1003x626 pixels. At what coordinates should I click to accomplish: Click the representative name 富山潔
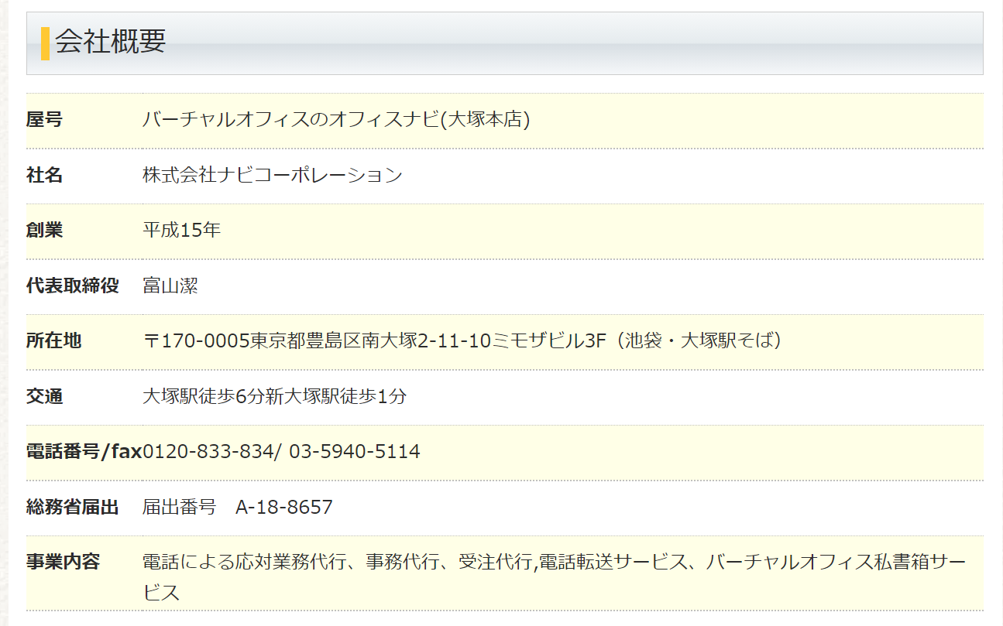[x=170, y=286]
